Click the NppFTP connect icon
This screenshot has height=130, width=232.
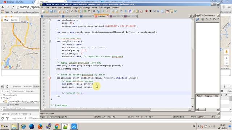pyautogui.click(x=198, y=19)
